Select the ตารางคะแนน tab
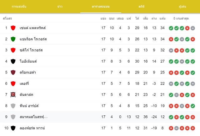Screen dimensions: 200x136 pyautogui.click(x=101, y=7)
